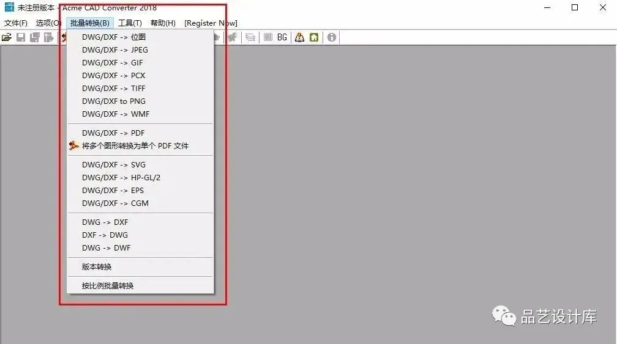
Task: Close the Acme CAD Converter window
Action: pyautogui.click(x=602, y=7)
